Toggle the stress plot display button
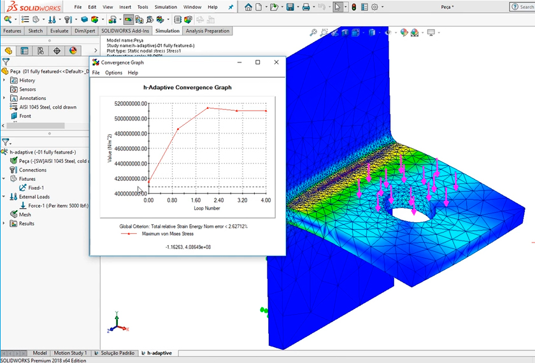This screenshot has height=363, width=535. (x=129, y=20)
